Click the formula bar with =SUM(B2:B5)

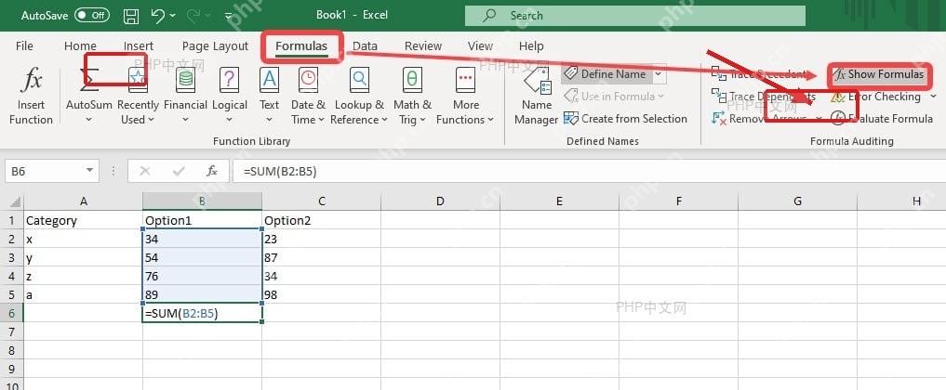tap(588, 172)
